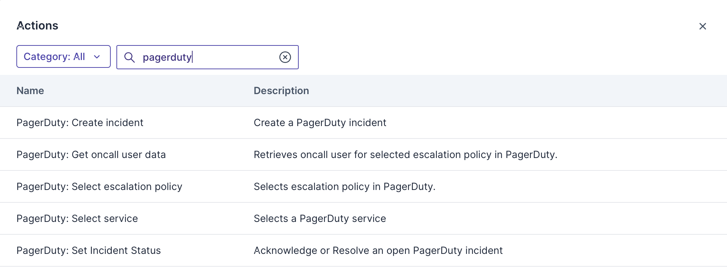Select PagerDuty: Get oncall user data

click(x=91, y=155)
